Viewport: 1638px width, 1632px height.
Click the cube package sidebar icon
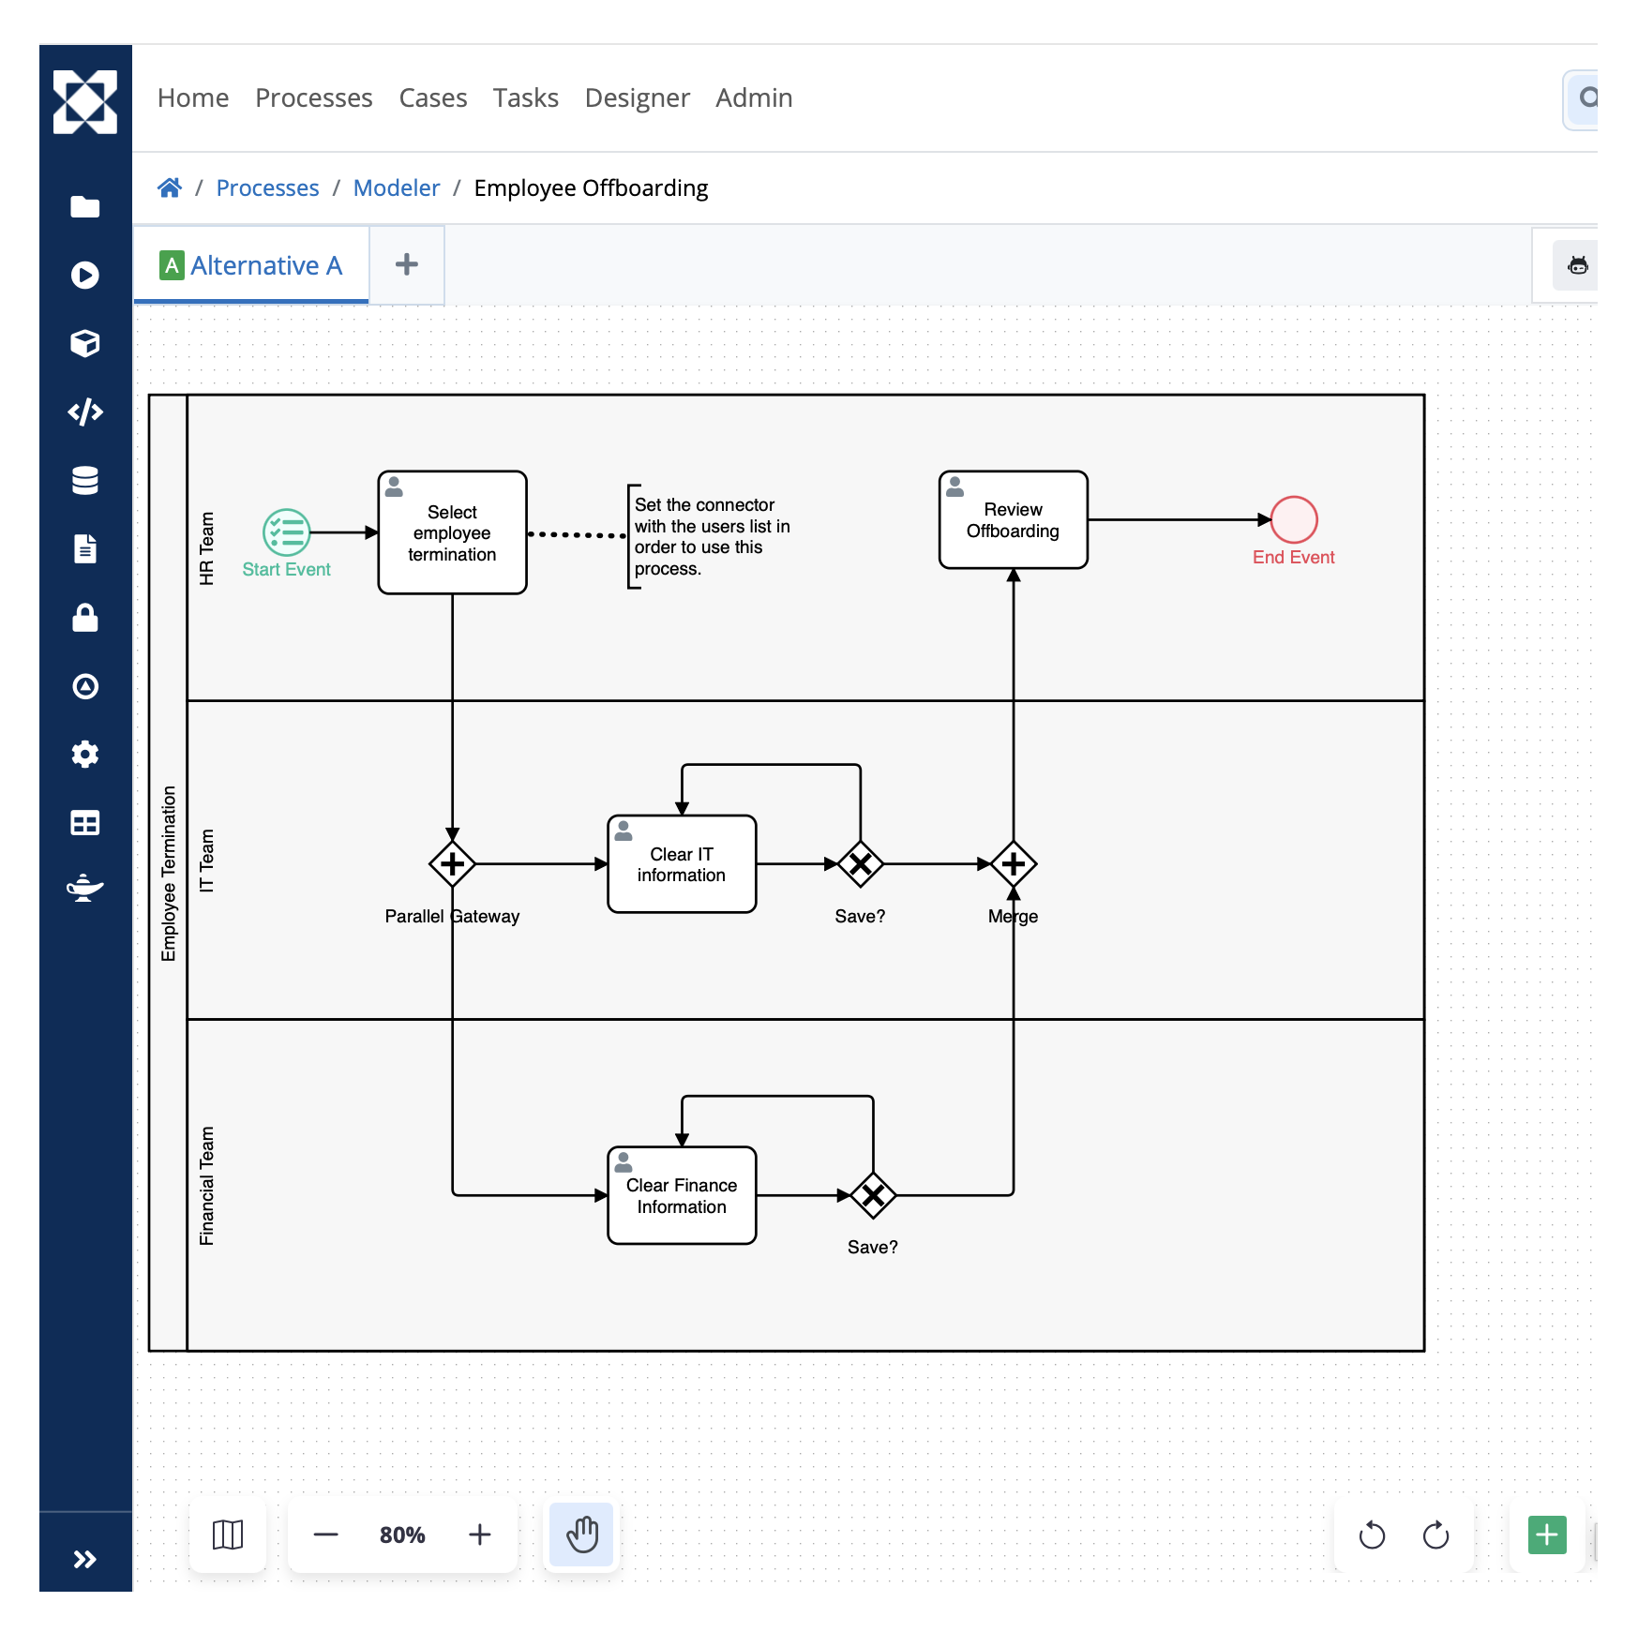(x=85, y=343)
